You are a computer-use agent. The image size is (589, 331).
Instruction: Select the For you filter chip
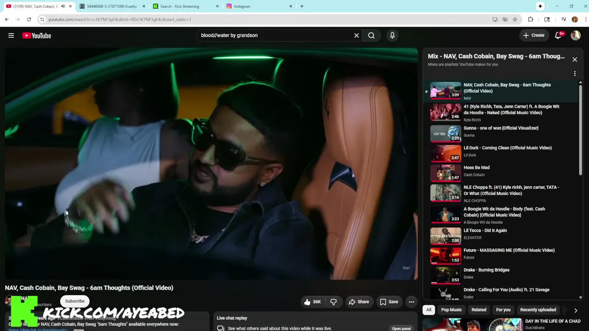click(x=503, y=310)
